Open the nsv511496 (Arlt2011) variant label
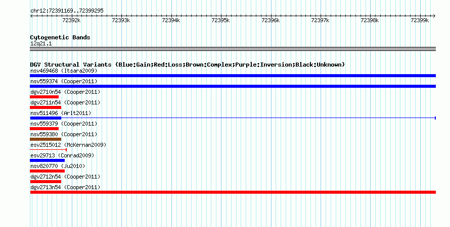This screenshot has height=227, width=450. [61, 113]
